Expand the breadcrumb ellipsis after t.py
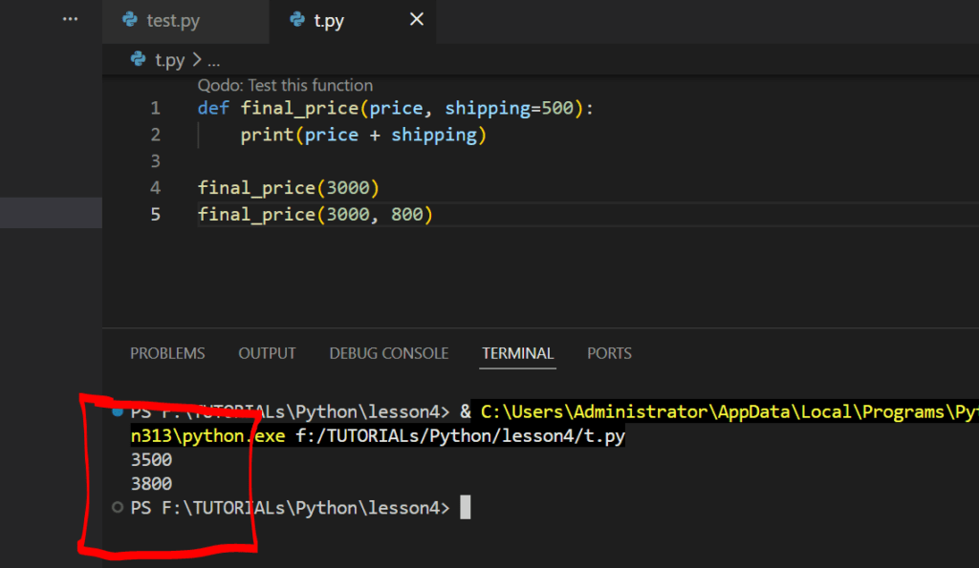This screenshot has height=568, width=979. (x=213, y=61)
